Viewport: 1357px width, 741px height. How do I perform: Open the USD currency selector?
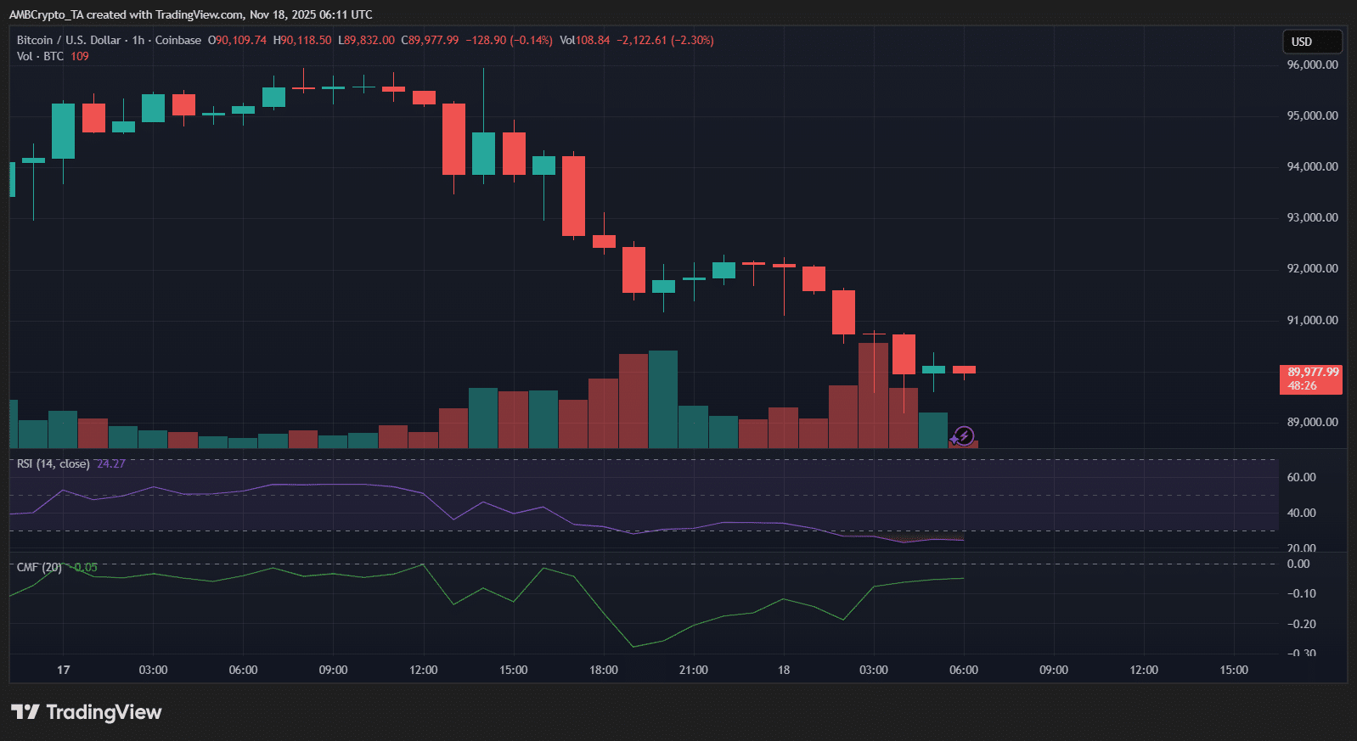[x=1311, y=42]
